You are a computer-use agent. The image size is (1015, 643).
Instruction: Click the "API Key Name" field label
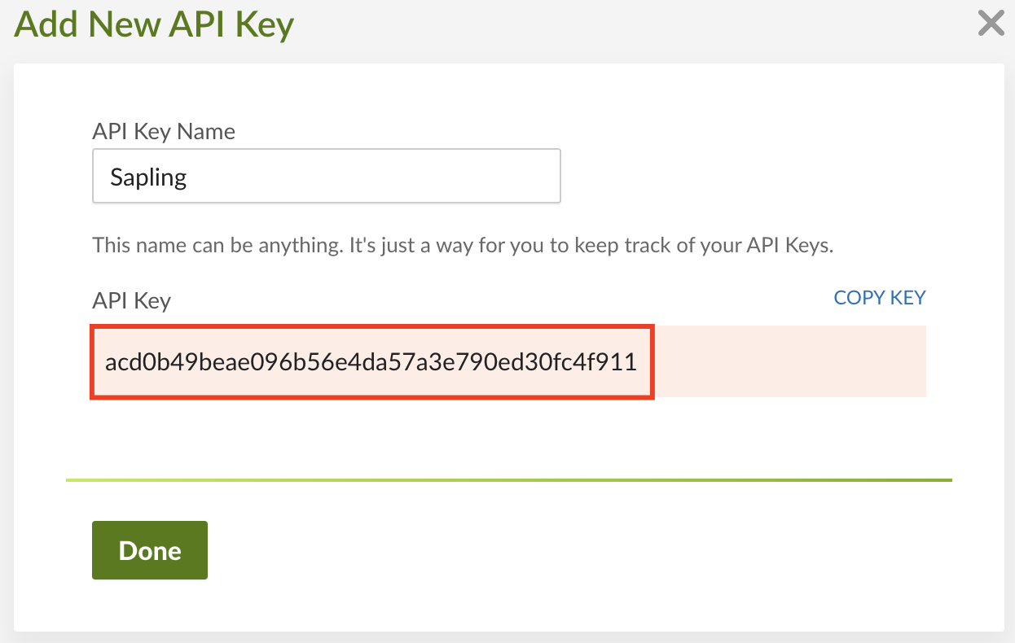(164, 132)
